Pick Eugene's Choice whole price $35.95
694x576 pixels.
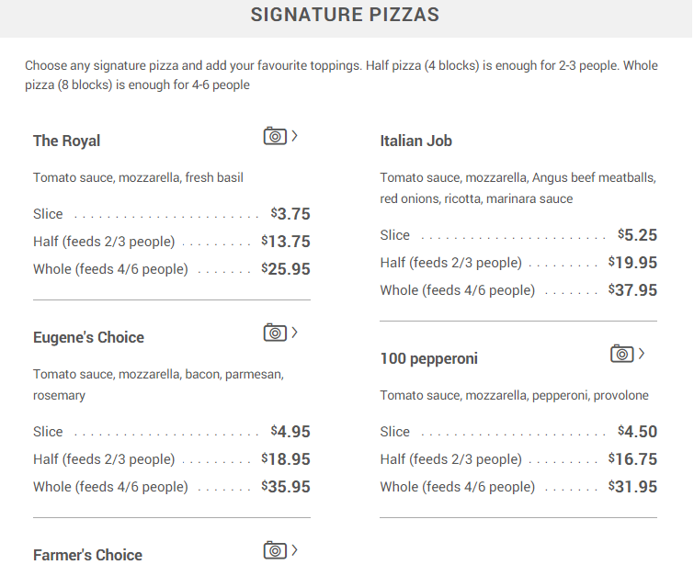pyautogui.click(x=286, y=487)
